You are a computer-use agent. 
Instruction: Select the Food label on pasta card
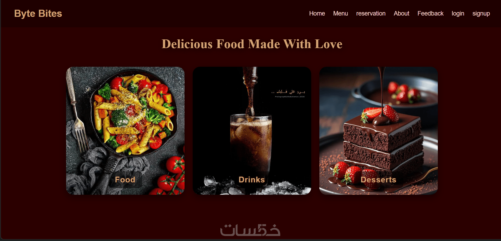[125, 180]
